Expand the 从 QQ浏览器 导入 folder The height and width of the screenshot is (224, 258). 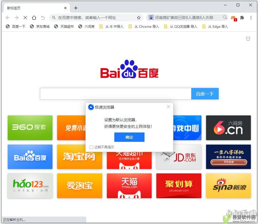point(181,26)
